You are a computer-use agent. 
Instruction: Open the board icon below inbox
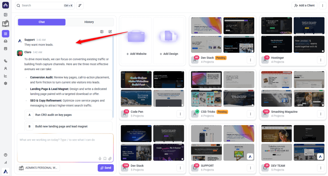pyautogui.click(x=6, y=48)
